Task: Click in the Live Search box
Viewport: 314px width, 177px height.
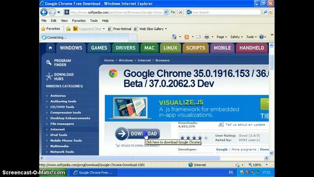Action: 224,12
